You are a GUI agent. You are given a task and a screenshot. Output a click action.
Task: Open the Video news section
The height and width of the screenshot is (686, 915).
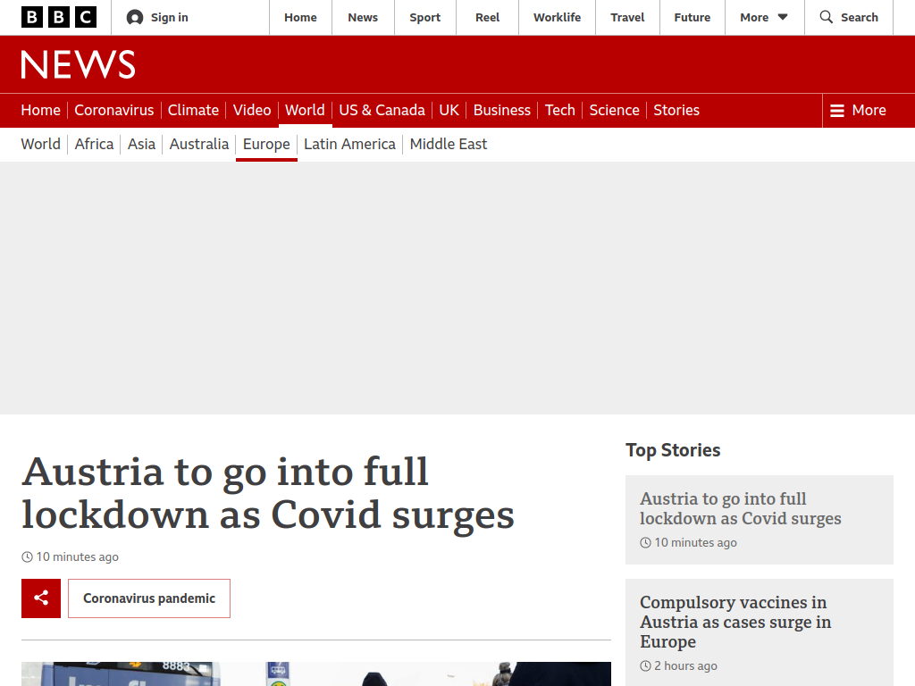(252, 110)
